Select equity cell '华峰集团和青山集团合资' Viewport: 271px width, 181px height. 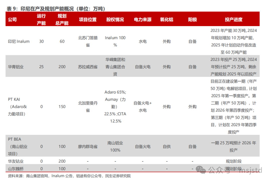pyautogui.click(x=115, y=67)
